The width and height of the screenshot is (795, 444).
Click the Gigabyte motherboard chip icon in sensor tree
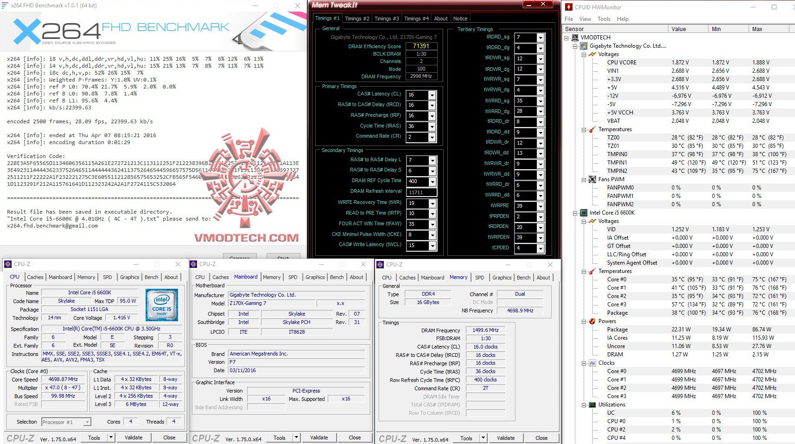point(583,46)
